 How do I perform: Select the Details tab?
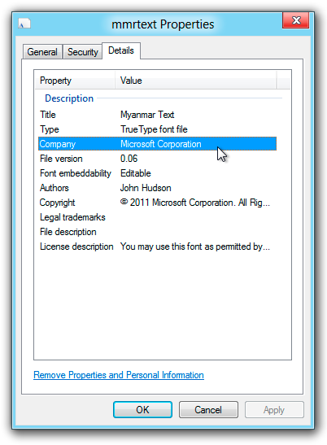tap(121, 50)
